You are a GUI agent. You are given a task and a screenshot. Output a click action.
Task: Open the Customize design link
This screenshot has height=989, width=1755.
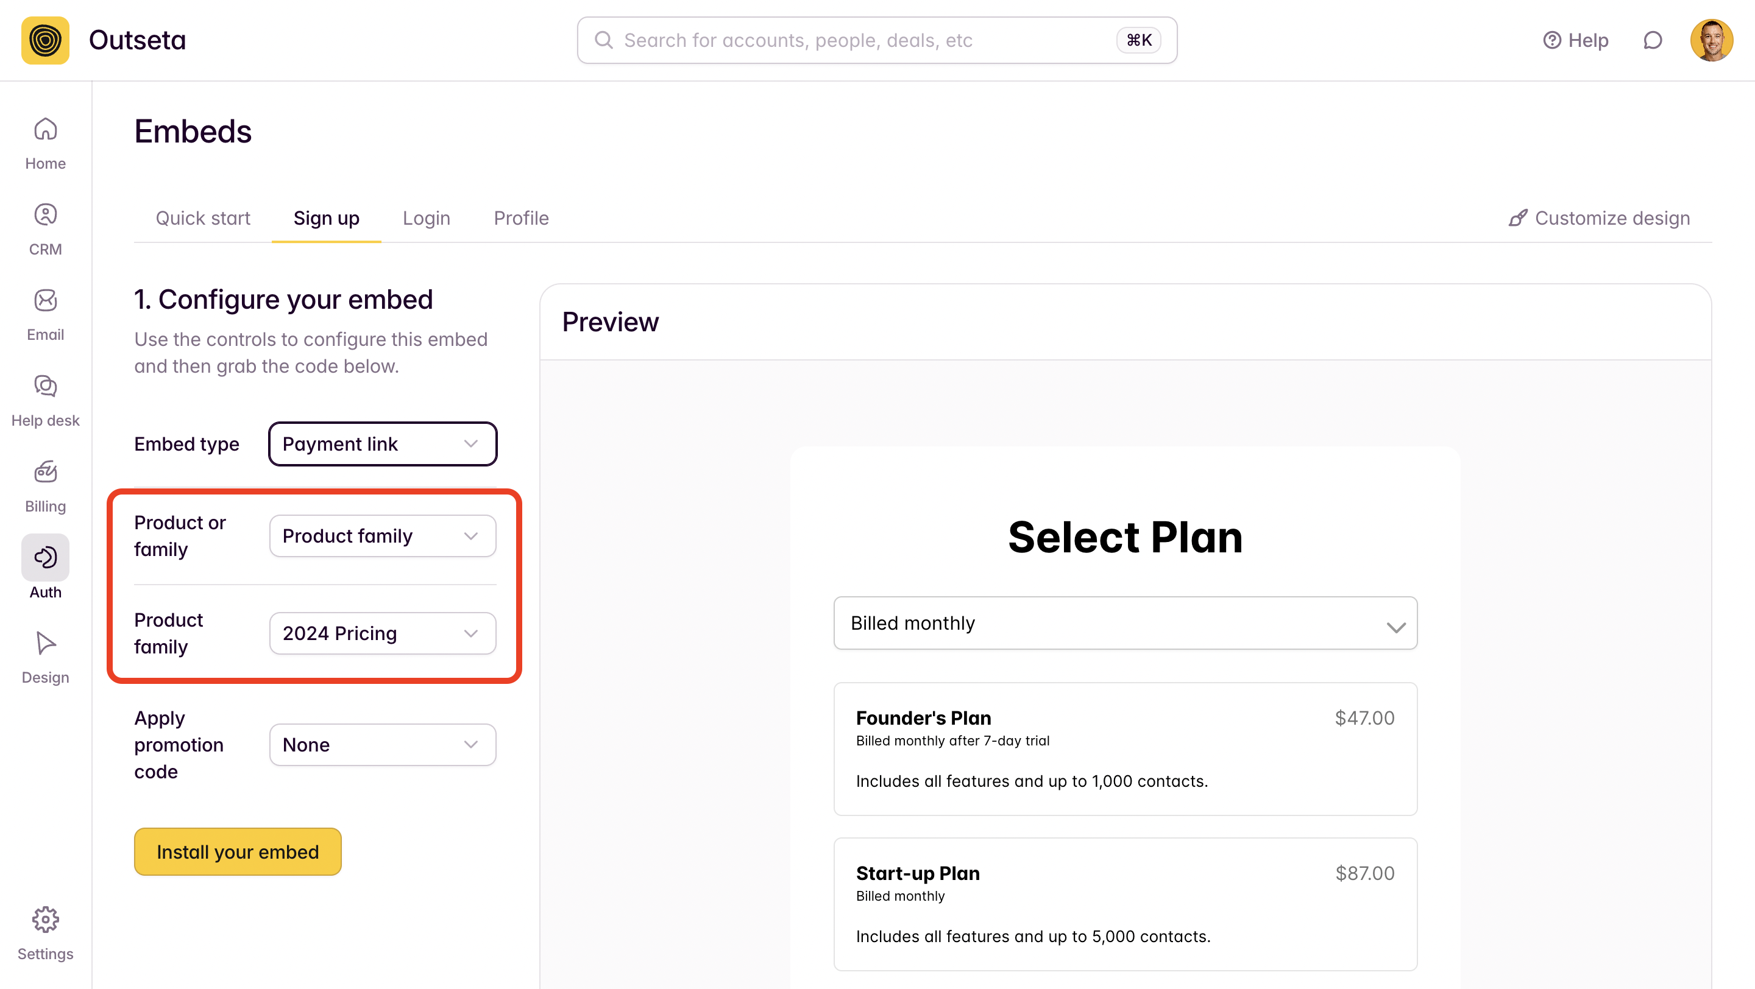(x=1598, y=218)
